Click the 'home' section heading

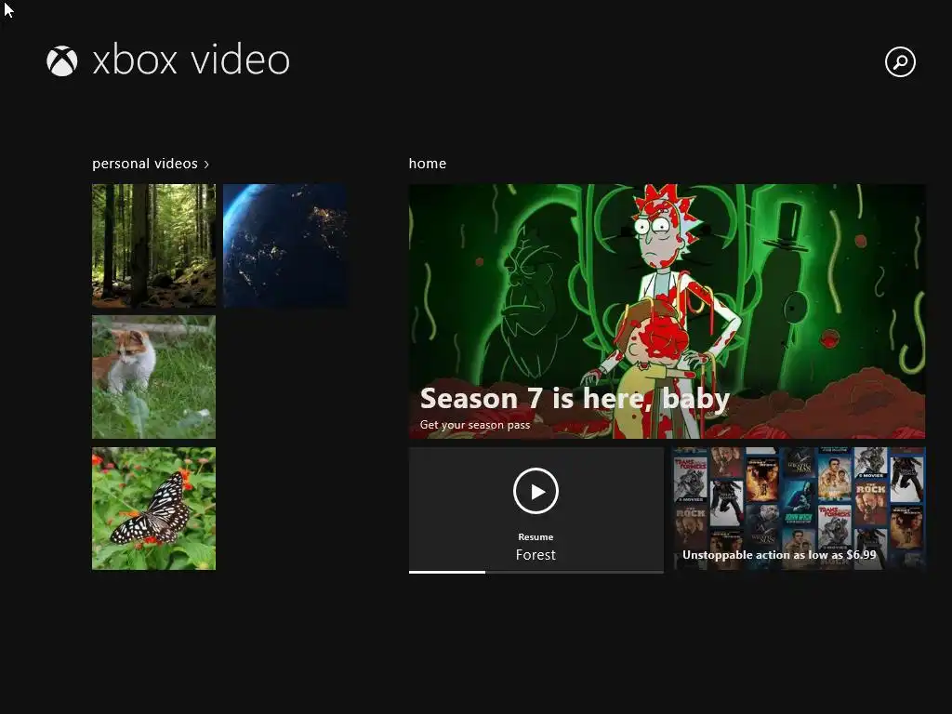[428, 164]
